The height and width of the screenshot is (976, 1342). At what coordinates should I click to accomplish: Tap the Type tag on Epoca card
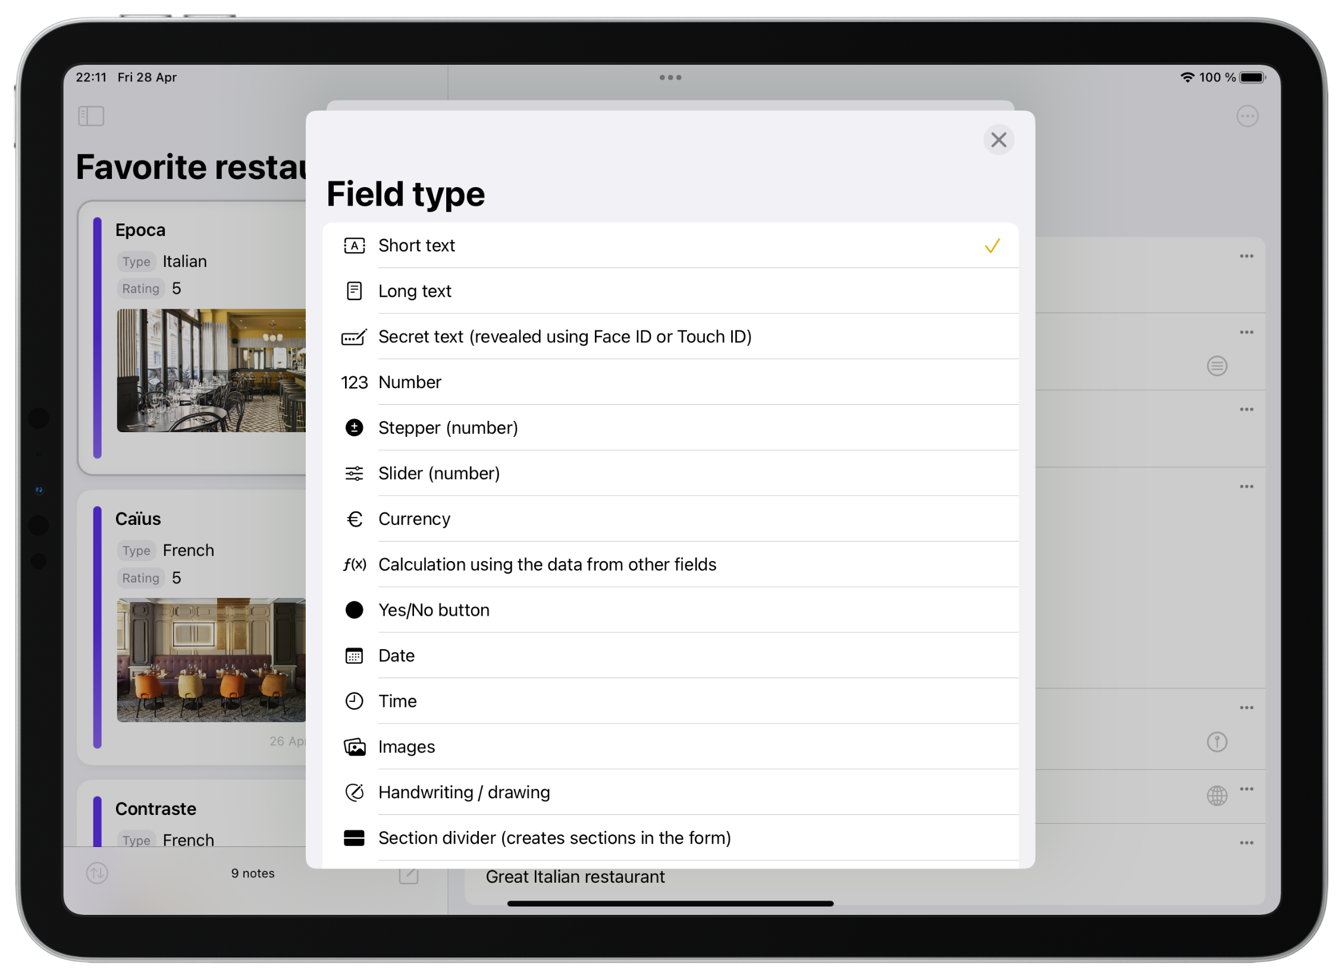(x=136, y=262)
